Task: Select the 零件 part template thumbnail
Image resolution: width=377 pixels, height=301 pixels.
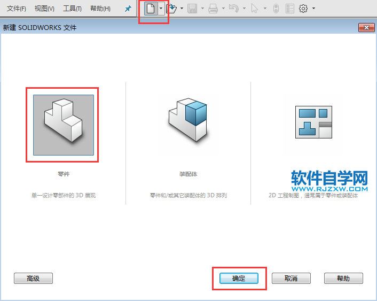Action: [x=64, y=125]
